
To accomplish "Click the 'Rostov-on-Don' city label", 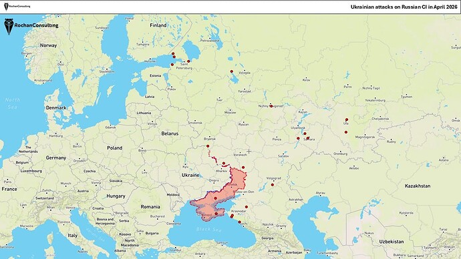I will pos(243,192).
